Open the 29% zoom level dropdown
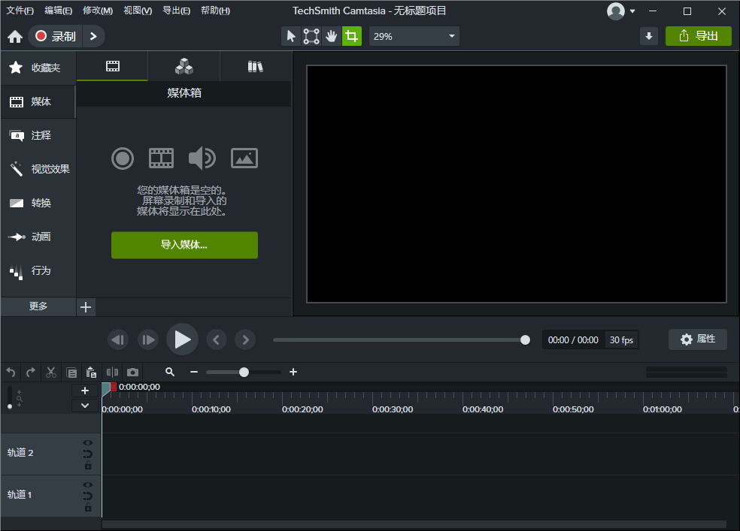Viewport: 740px width, 531px height. [414, 35]
